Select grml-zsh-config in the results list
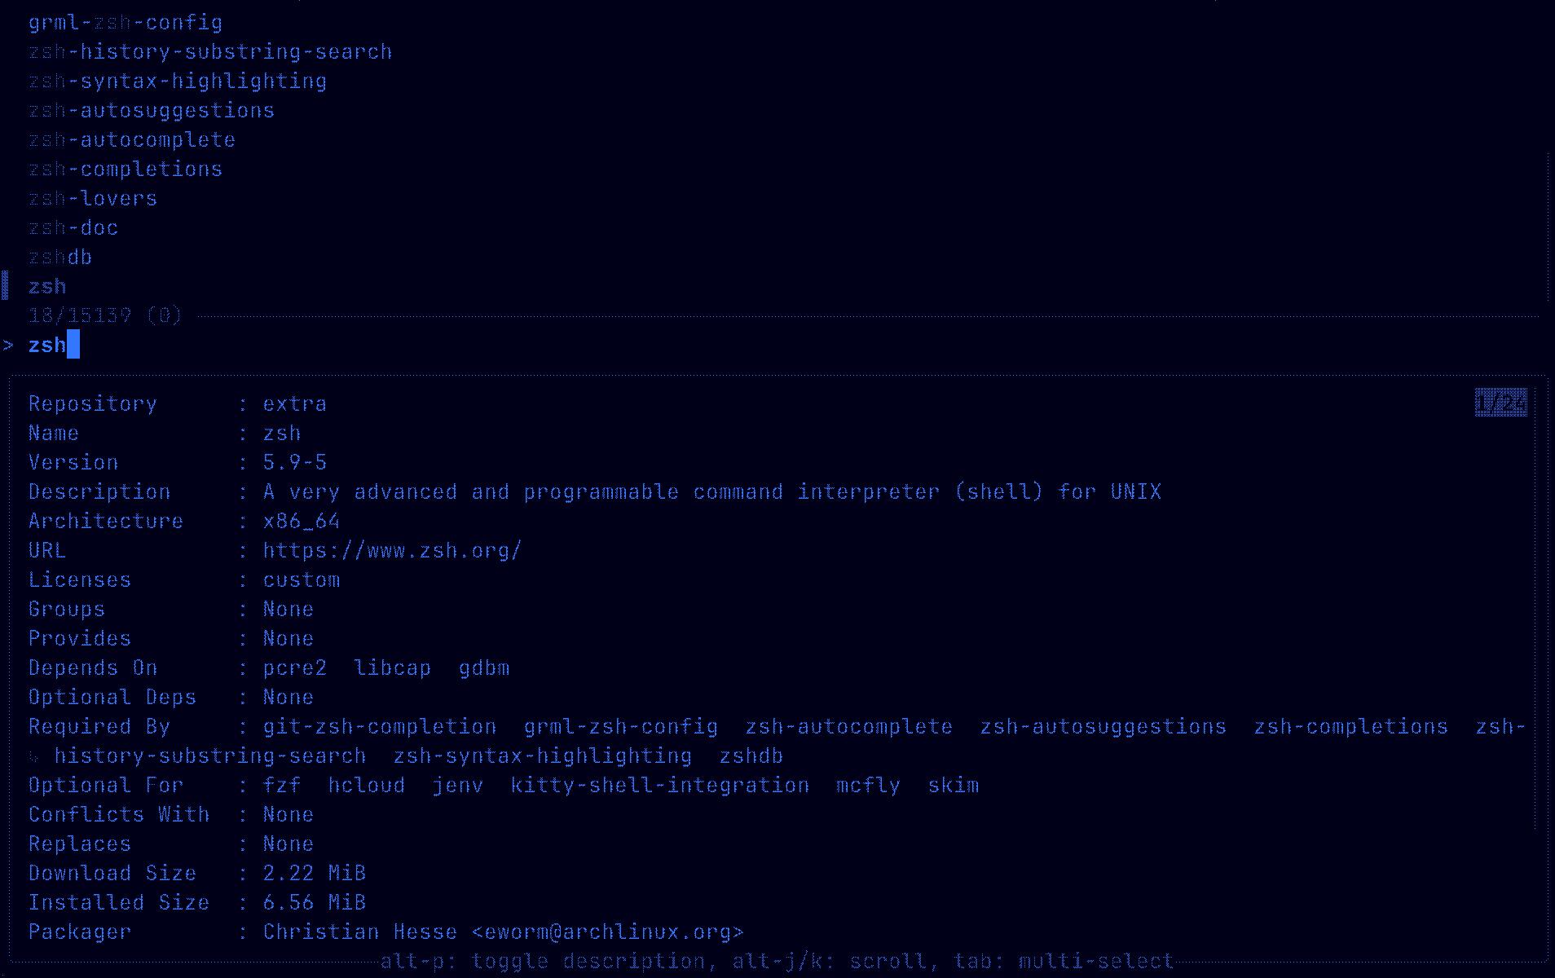1555x978 pixels. pyautogui.click(x=125, y=23)
